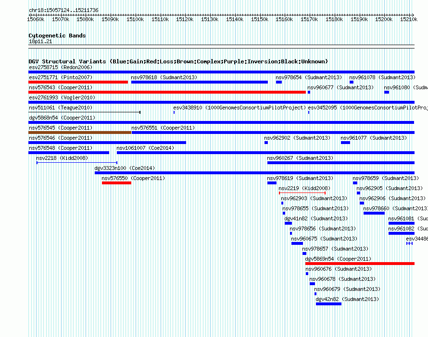Click the Cytogenetic Bands track title

coord(57,36)
